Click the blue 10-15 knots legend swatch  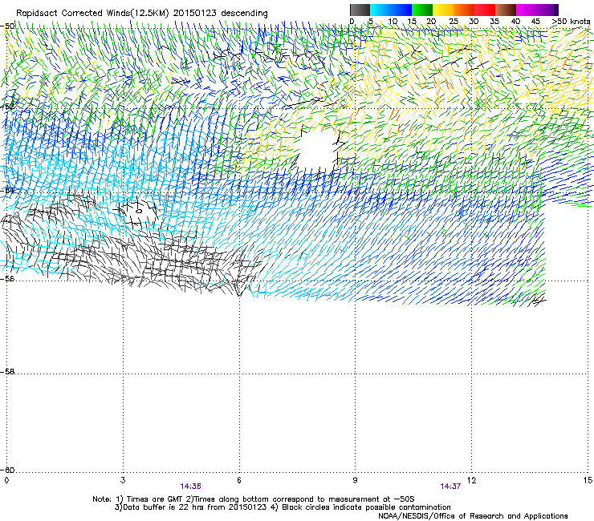401,10
